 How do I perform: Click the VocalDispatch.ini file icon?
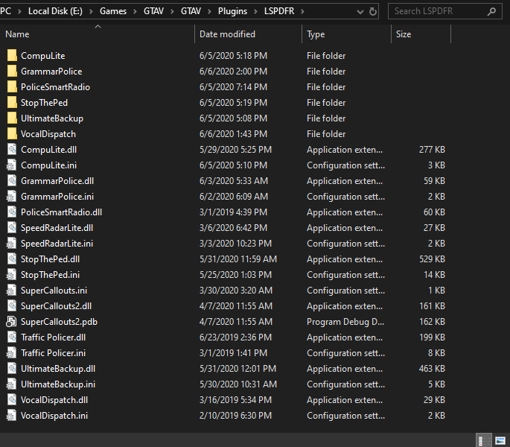pos(12,415)
